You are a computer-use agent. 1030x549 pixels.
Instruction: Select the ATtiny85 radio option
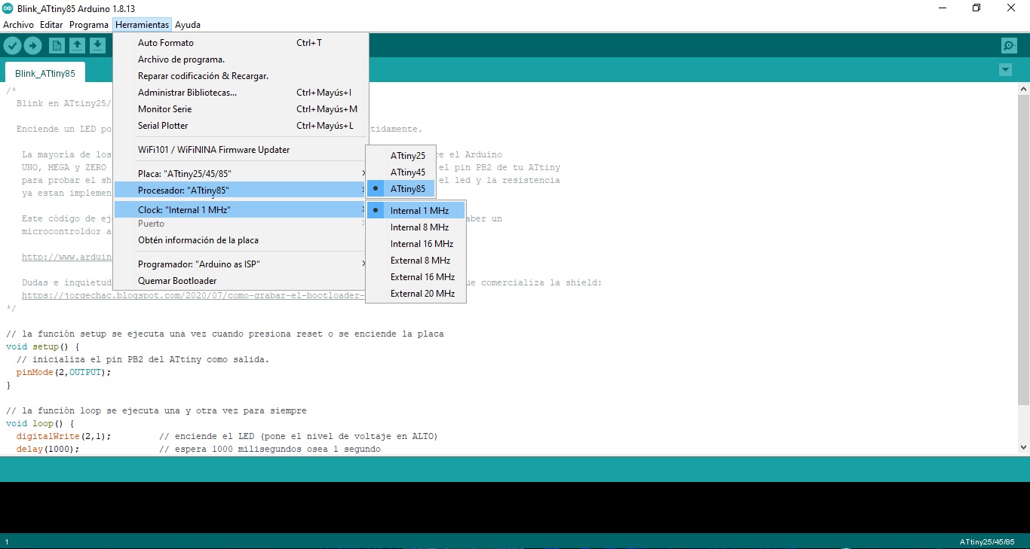point(407,188)
